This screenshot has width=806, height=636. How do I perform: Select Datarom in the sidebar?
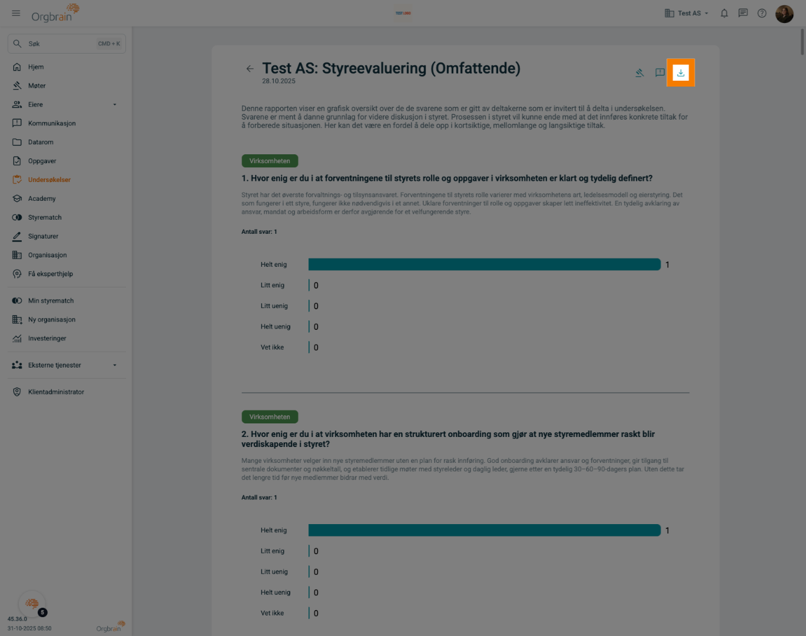tap(41, 143)
